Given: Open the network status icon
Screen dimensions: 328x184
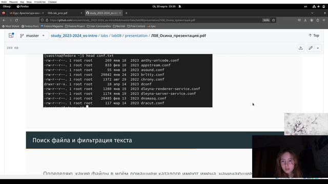Looking at the screenshot, I should [314, 7].
